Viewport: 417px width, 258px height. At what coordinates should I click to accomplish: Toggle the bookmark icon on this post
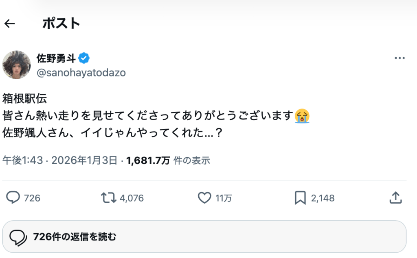point(300,198)
